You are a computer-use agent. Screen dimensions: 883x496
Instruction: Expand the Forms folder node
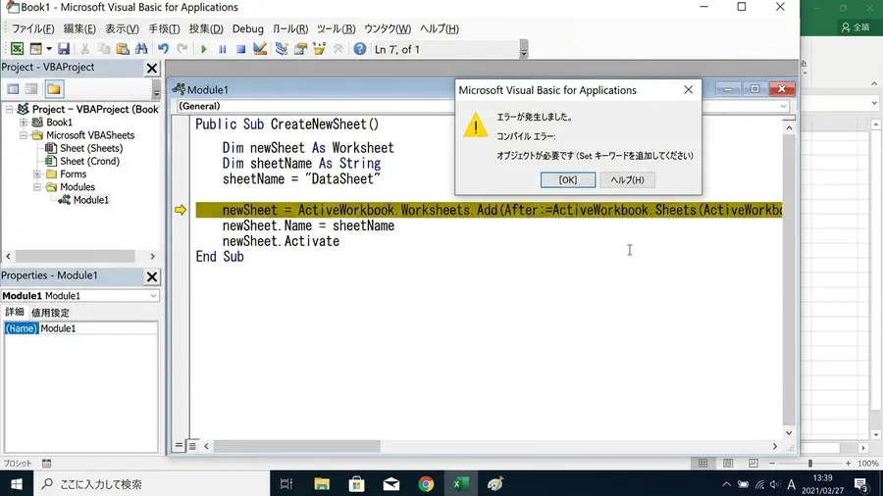37,174
